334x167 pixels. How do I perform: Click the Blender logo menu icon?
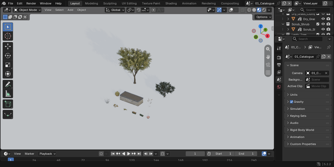3,3
